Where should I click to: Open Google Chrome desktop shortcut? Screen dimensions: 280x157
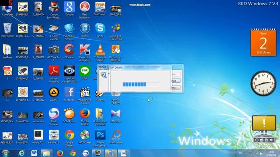[x=69, y=138]
